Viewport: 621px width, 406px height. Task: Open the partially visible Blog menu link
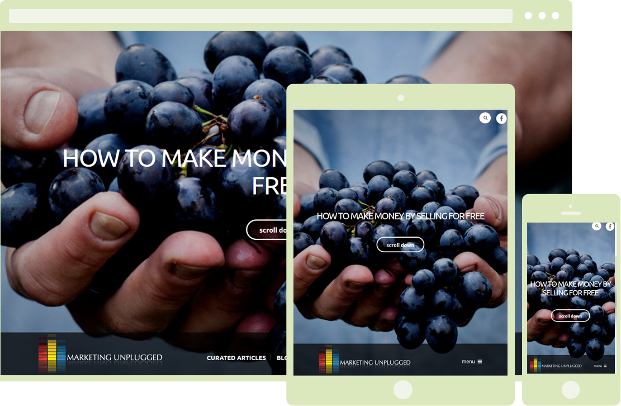tap(282, 358)
